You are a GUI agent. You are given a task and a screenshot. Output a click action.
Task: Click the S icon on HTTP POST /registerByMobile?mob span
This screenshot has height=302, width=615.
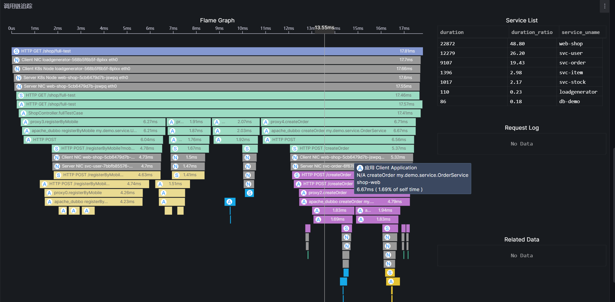pos(57,148)
